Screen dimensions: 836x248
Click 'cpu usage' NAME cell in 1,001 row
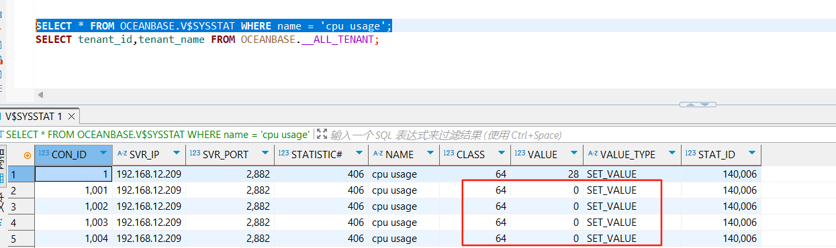click(404, 190)
